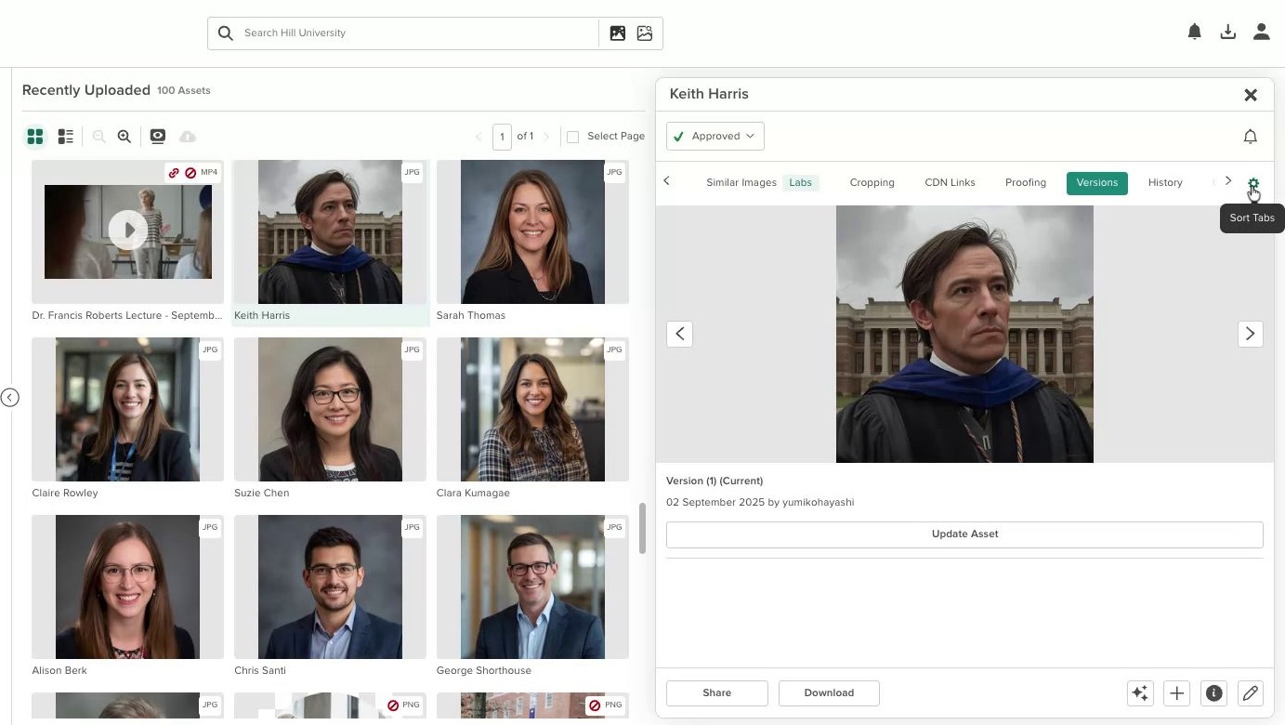Click the cloud upload icon
This screenshot has width=1285, height=725.
188,137
